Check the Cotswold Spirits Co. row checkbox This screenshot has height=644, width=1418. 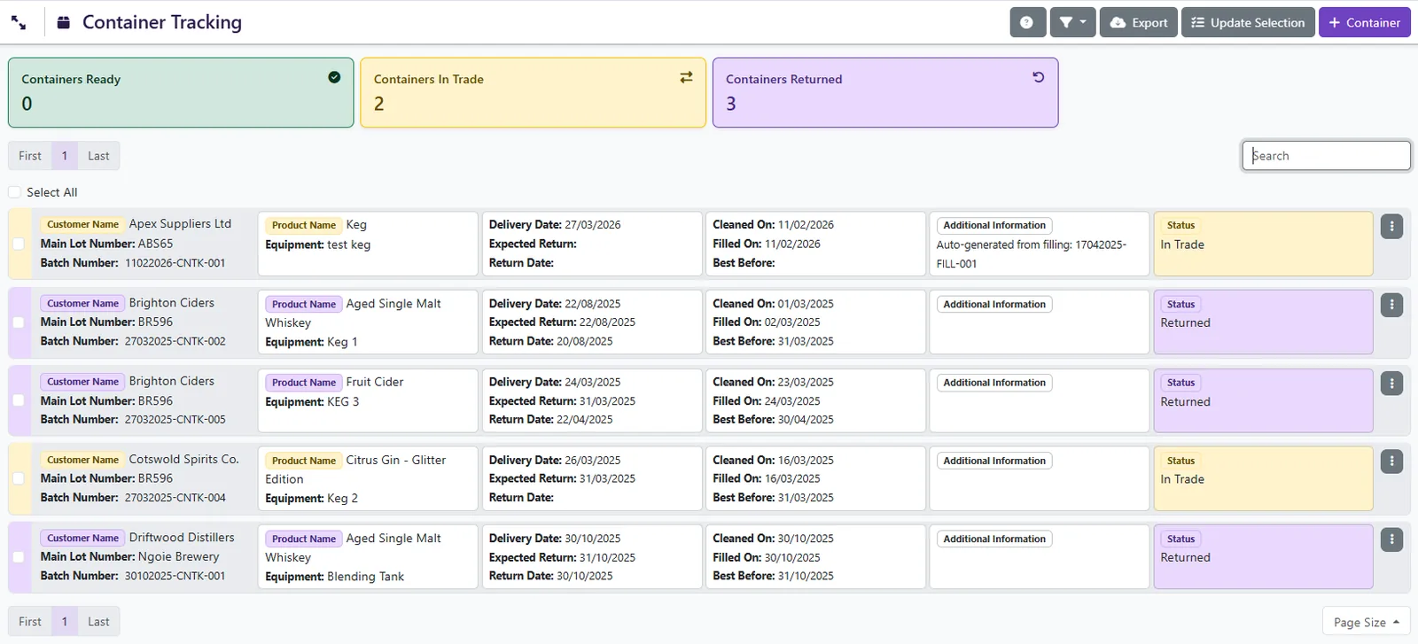19,478
